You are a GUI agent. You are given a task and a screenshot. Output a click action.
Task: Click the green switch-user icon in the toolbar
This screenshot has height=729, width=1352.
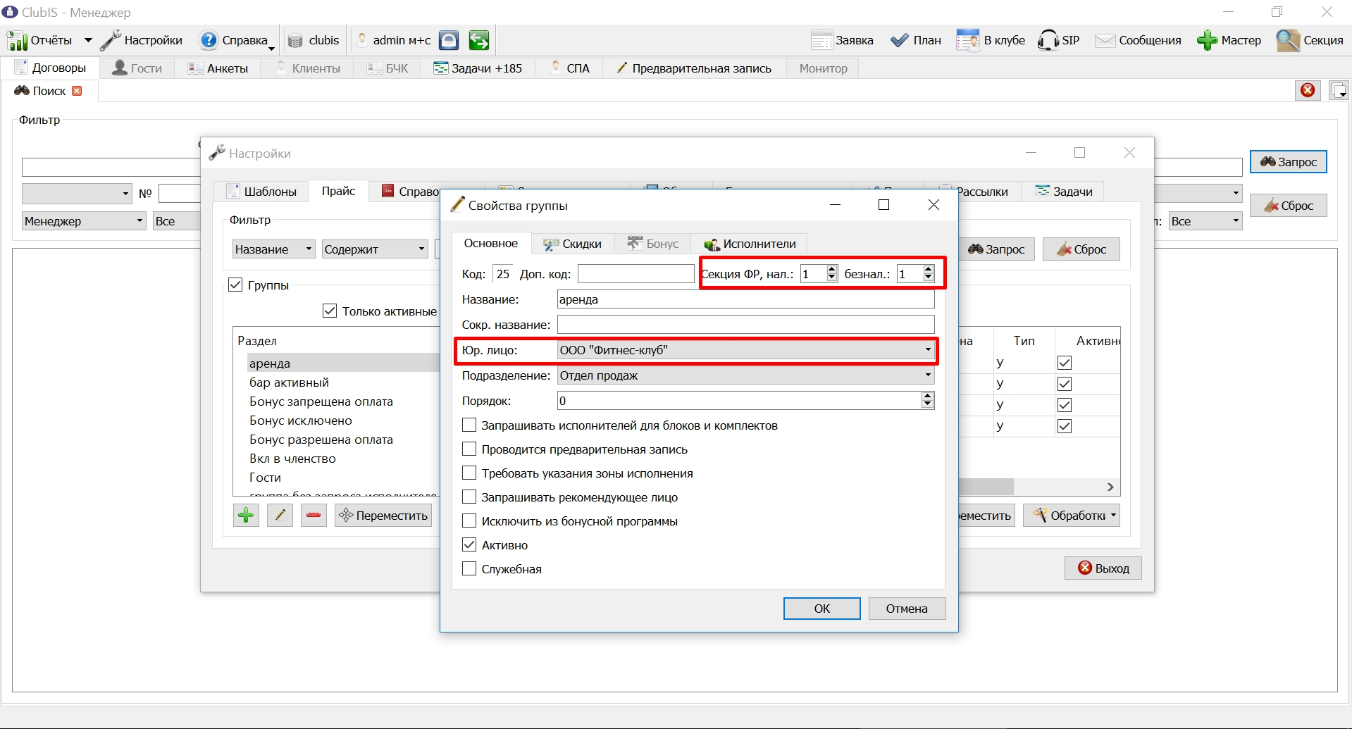[x=479, y=40]
